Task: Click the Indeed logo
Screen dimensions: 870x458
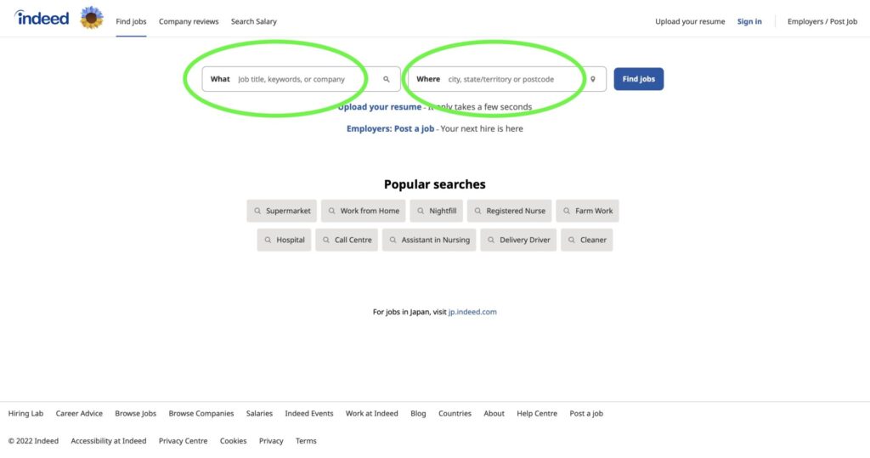Action: [42, 18]
